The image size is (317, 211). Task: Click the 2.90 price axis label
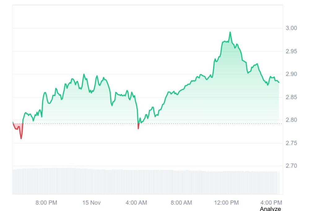[291, 74]
